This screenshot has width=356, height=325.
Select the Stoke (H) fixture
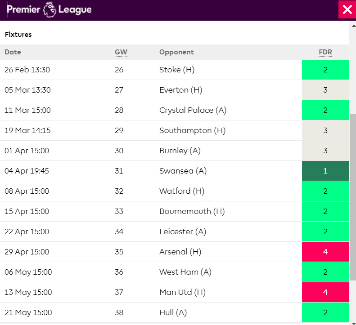tap(177, 70)
